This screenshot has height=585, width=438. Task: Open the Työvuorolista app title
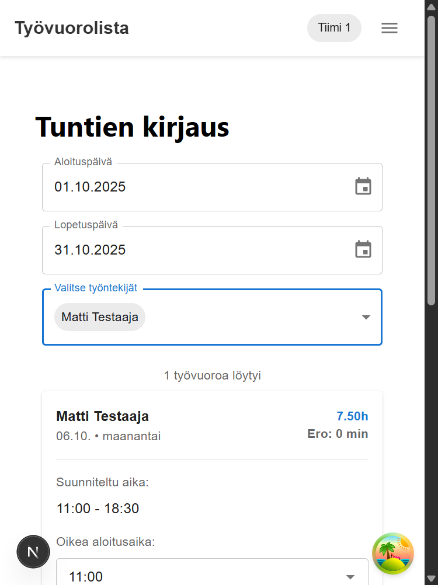[x=71, y=28]
